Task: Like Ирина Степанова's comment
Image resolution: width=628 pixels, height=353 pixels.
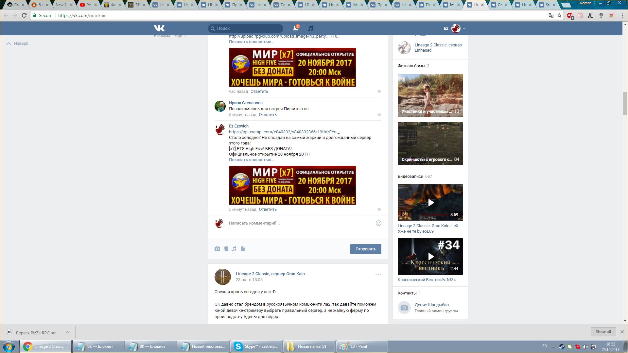Action: (379, 115)
